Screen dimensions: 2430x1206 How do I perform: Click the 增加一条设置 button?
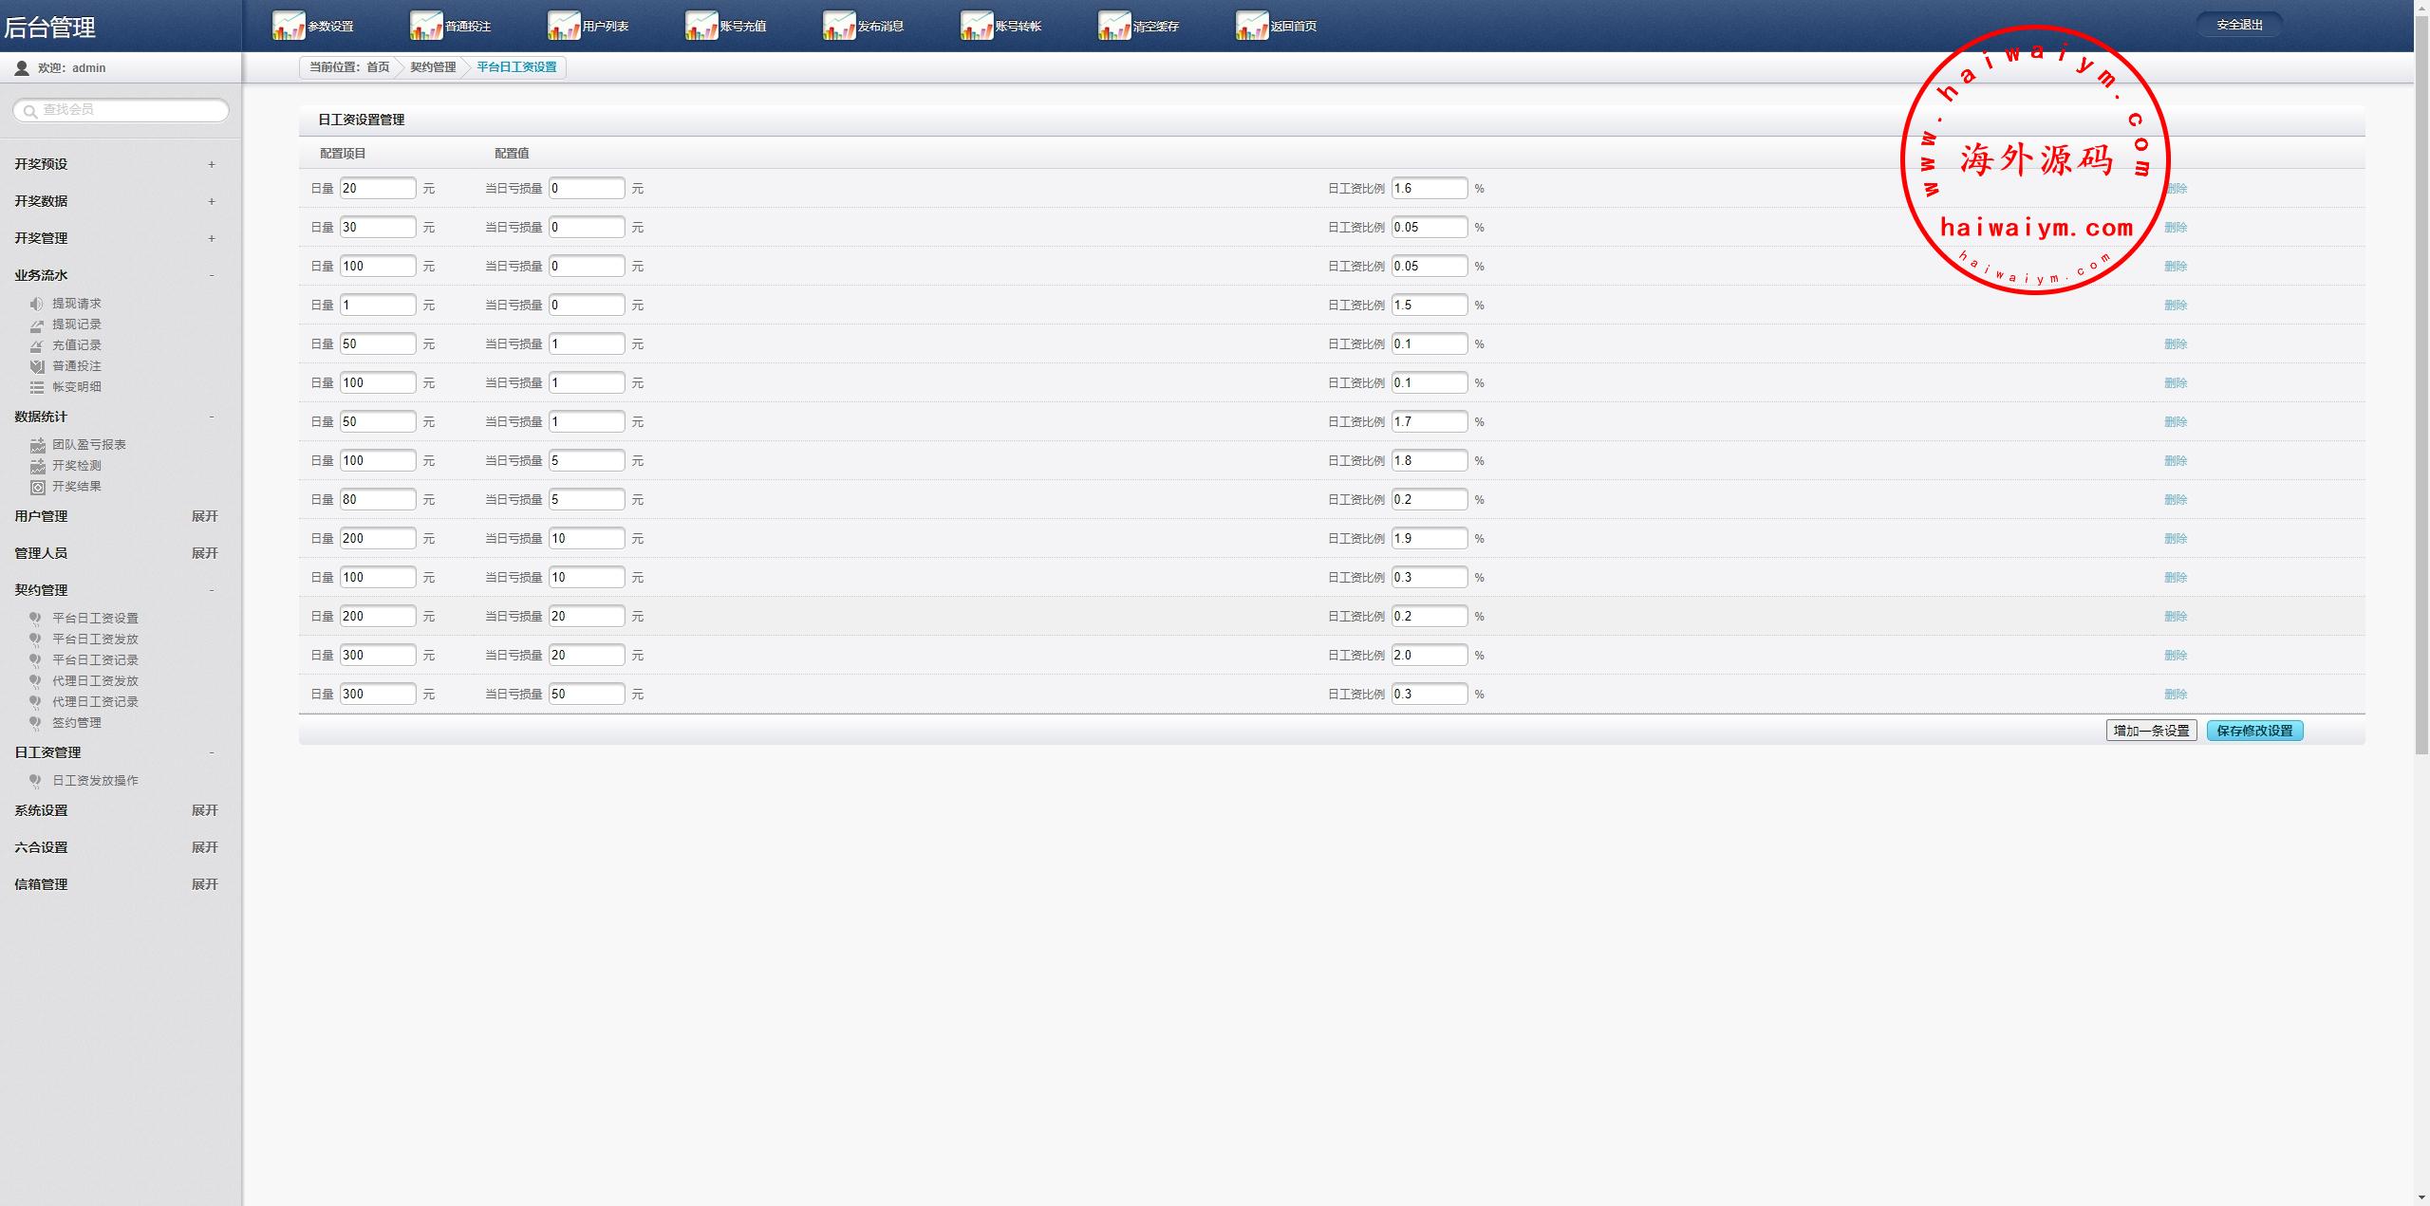point(2151,731)
